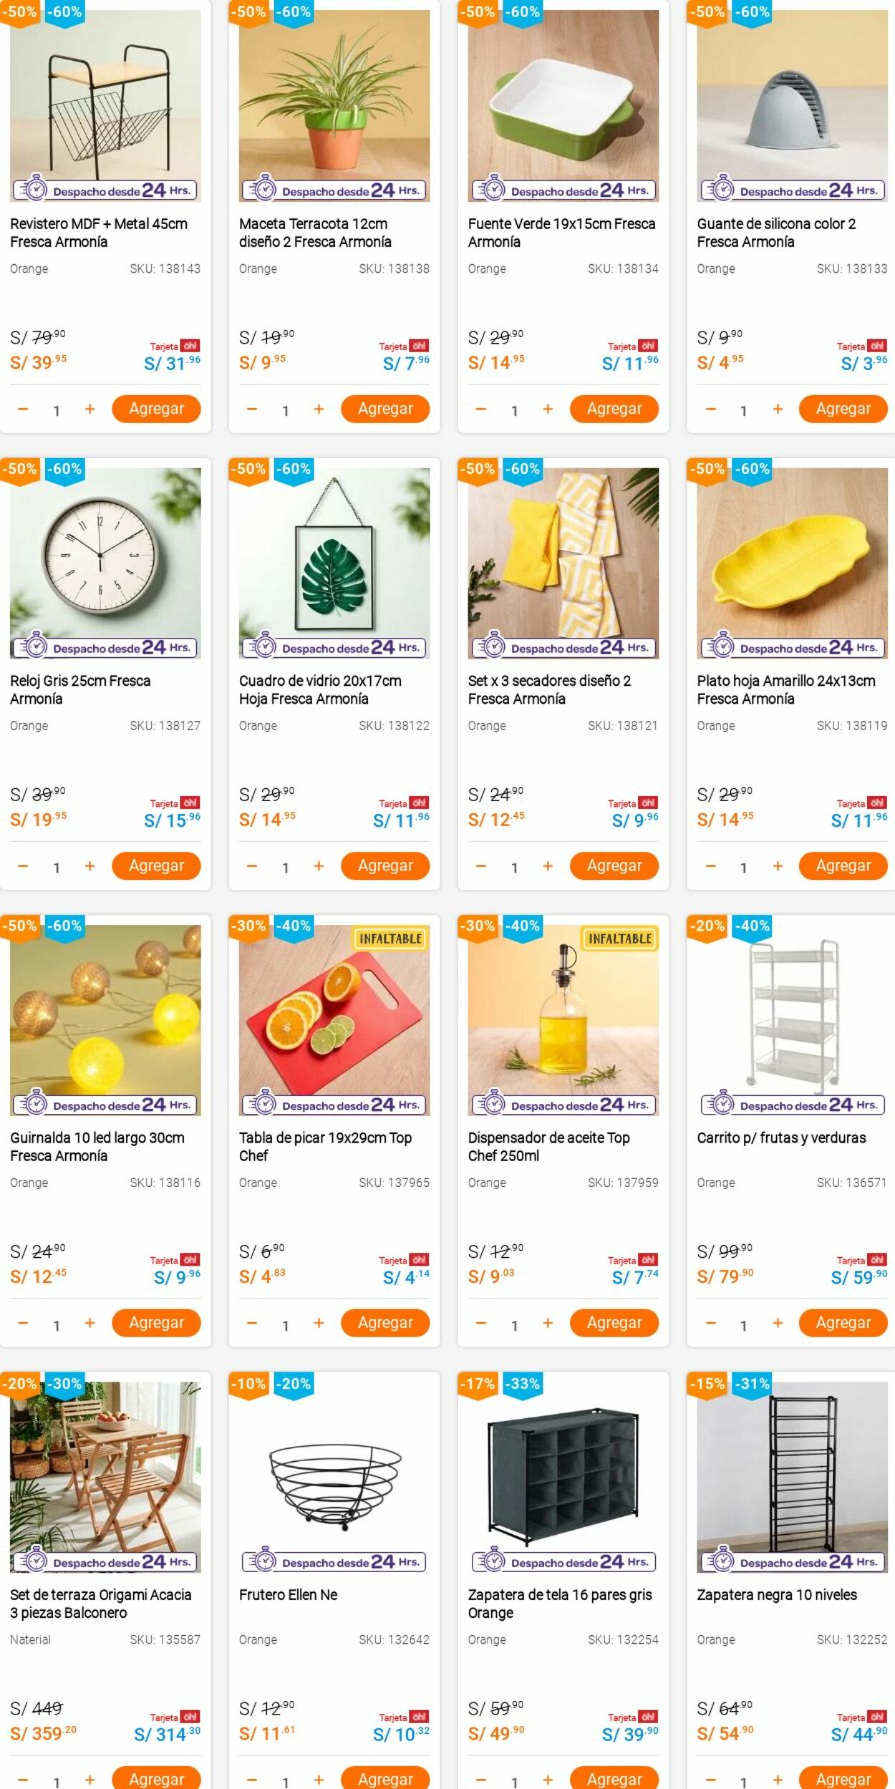The image size is (895, 1789).
Task: Open Plato hoja Amarillo product title link
Action: [785, 689]
